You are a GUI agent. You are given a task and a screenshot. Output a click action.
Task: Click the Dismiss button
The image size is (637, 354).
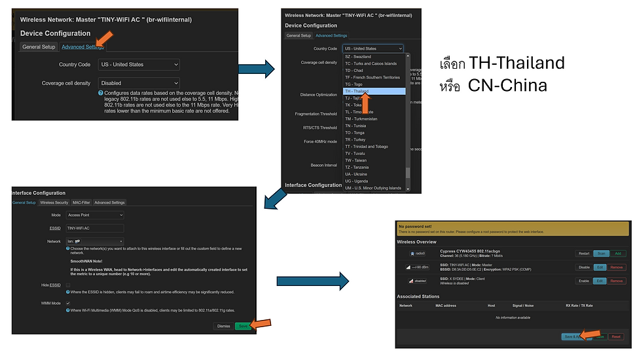223,326
